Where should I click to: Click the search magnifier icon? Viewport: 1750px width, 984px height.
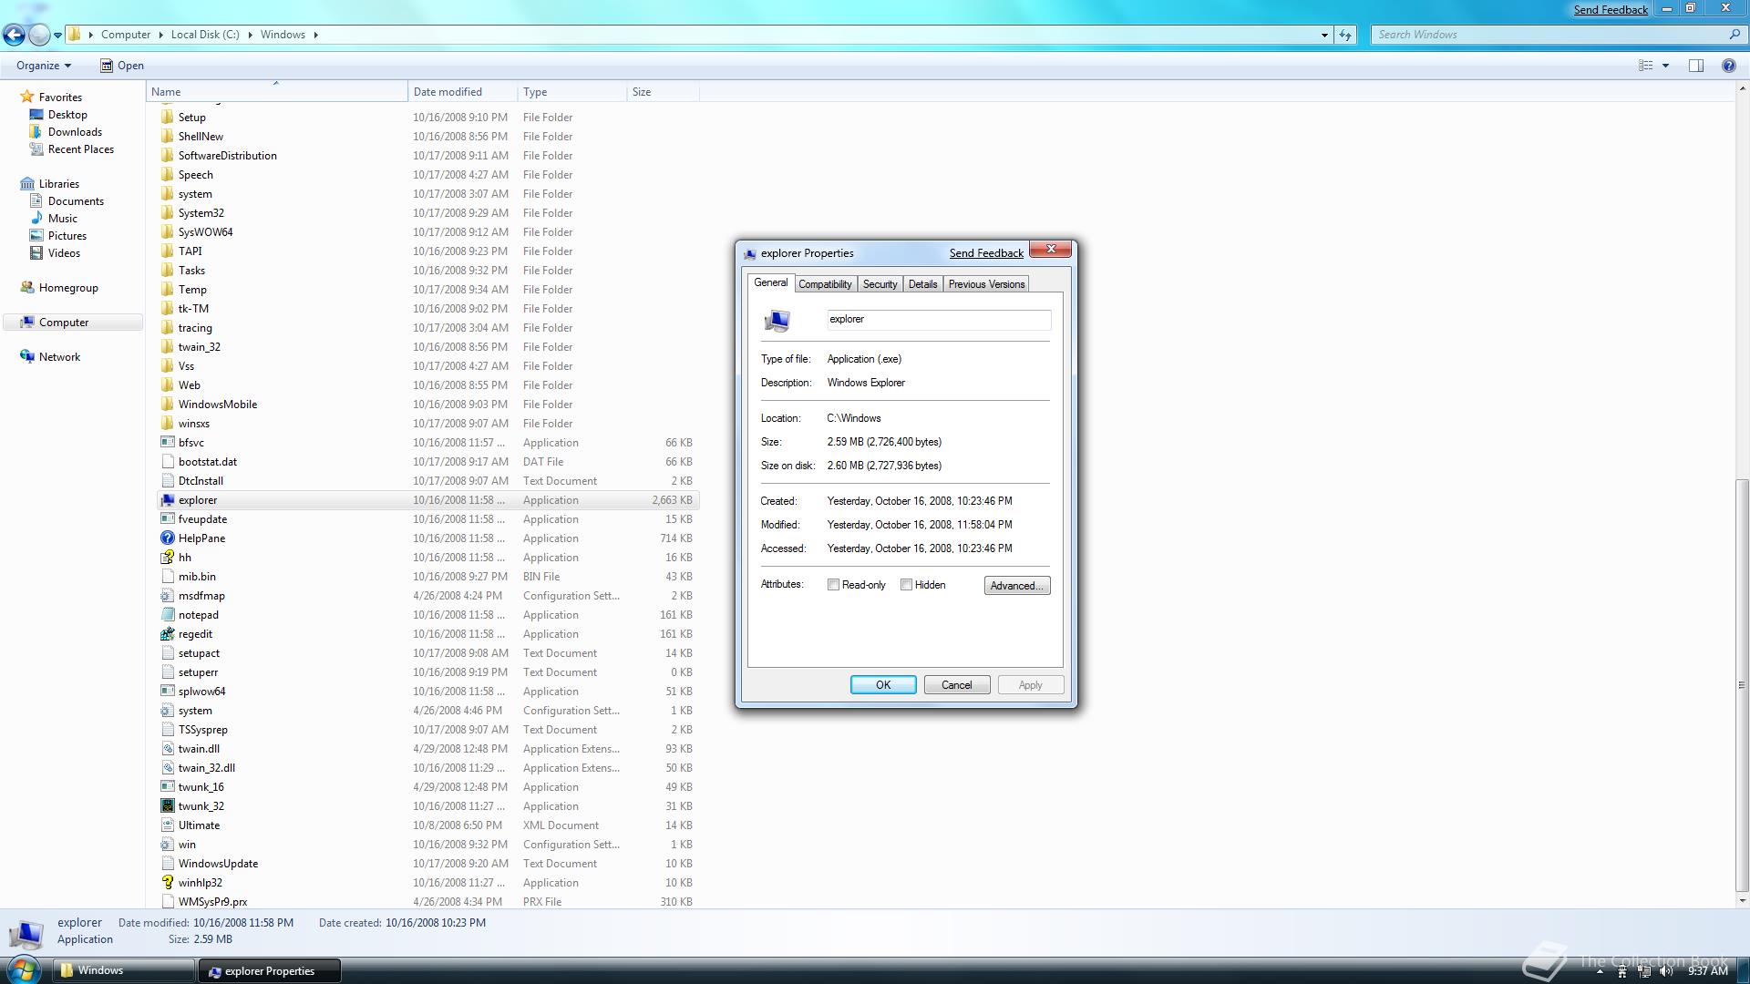(1734, 35)
